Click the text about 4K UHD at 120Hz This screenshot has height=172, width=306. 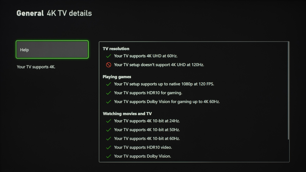[159, 65]
